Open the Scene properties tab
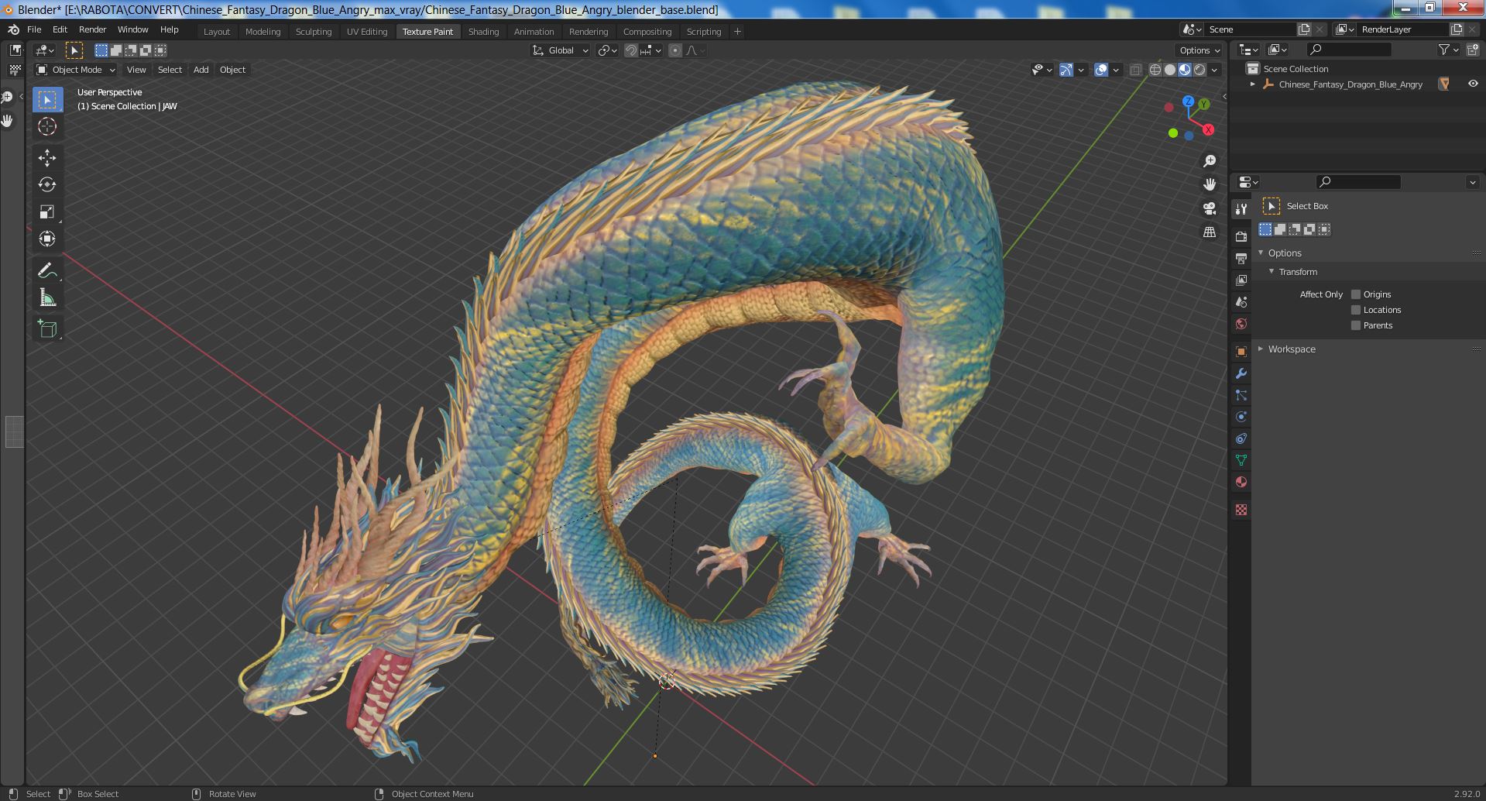This screenshot has width=1486, height=801. [1241, 301]
